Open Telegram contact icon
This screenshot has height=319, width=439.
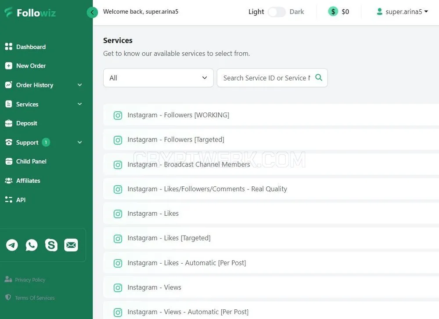[12, 245]
